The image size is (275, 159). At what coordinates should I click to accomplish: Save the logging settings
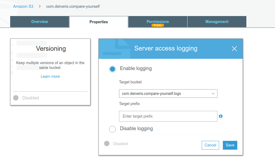[x=230, y=145]
